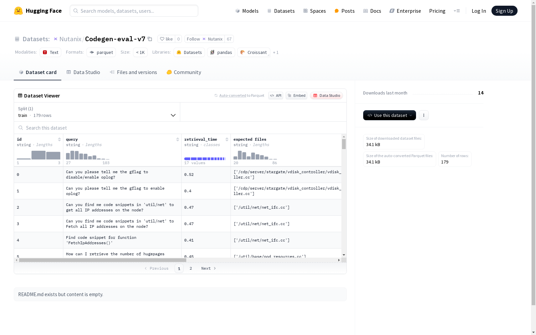The image size is (536, 335).
Task: Switch to the Data Studio tab
Action: 83,72
